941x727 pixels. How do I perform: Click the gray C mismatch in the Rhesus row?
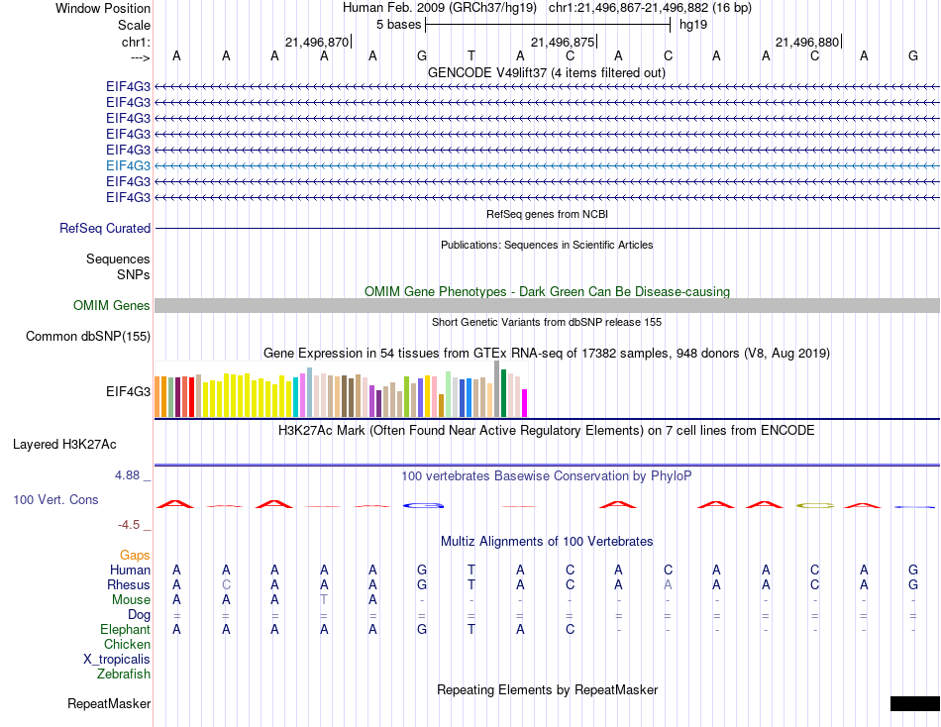pyautogui.click(x=226, y=584)
